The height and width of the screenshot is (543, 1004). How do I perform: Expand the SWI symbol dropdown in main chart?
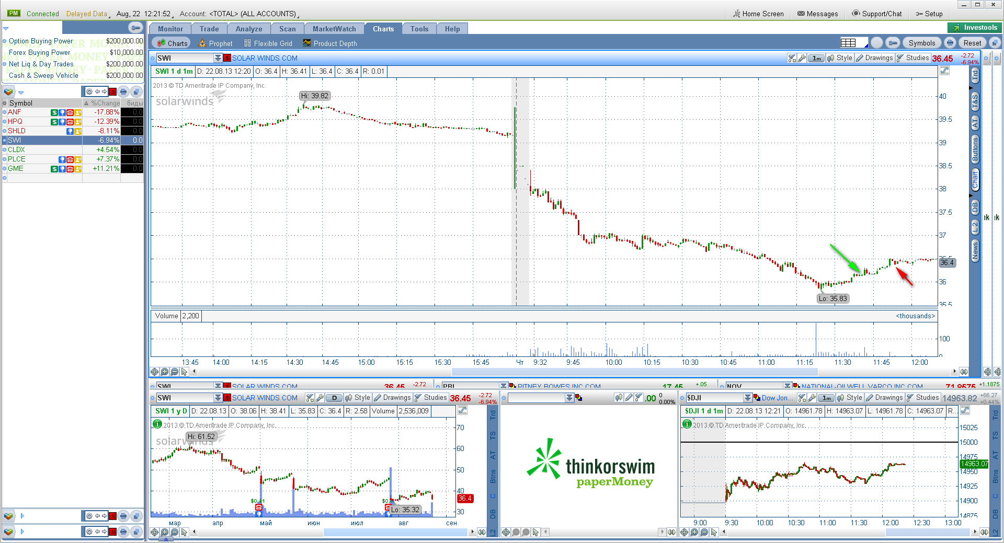coord(218,58)
